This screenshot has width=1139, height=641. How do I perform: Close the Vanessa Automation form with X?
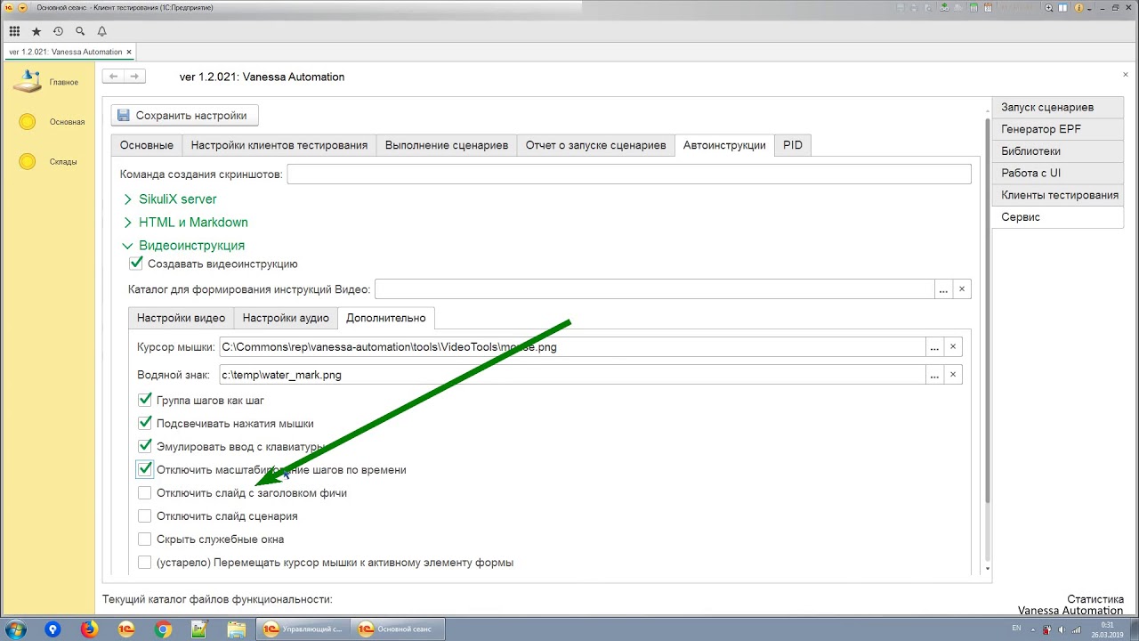(1126, 76)
